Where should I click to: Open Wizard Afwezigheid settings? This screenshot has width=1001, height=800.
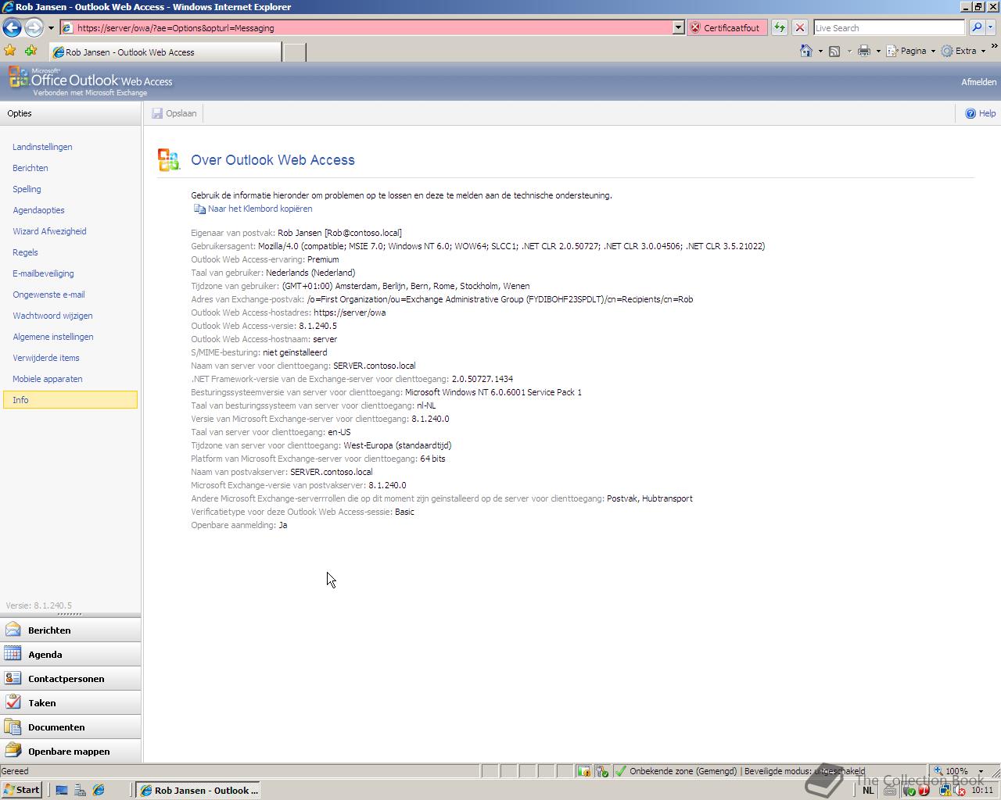(x=49, y=231)
